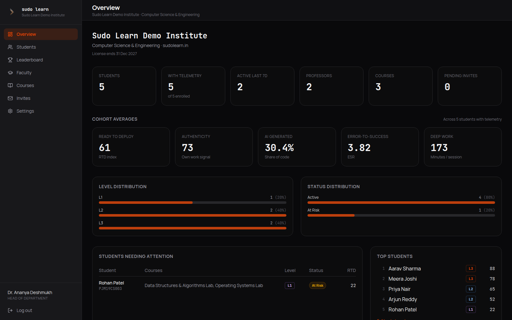
Task: Click the Level column header
Action: [290, 270]
